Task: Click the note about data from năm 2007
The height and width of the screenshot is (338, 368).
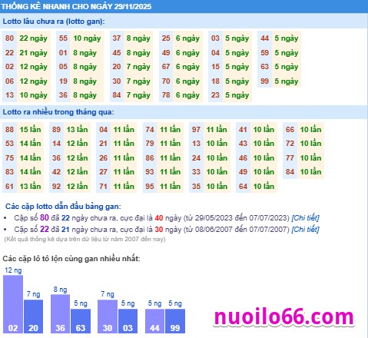Action: 85,239
